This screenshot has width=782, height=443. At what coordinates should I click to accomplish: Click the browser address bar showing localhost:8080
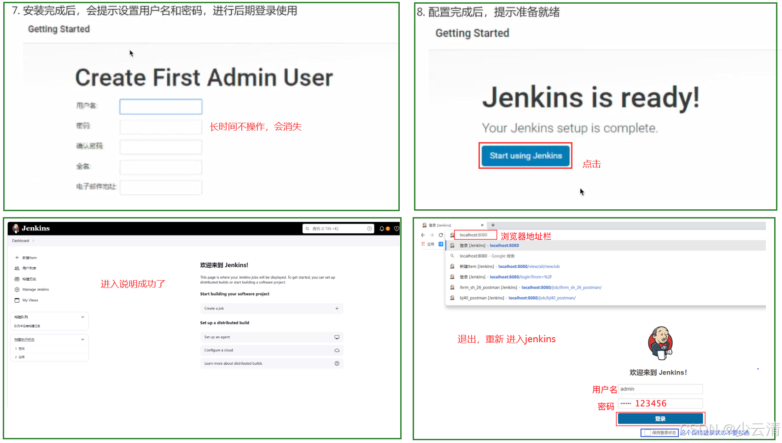coord(475,235)
